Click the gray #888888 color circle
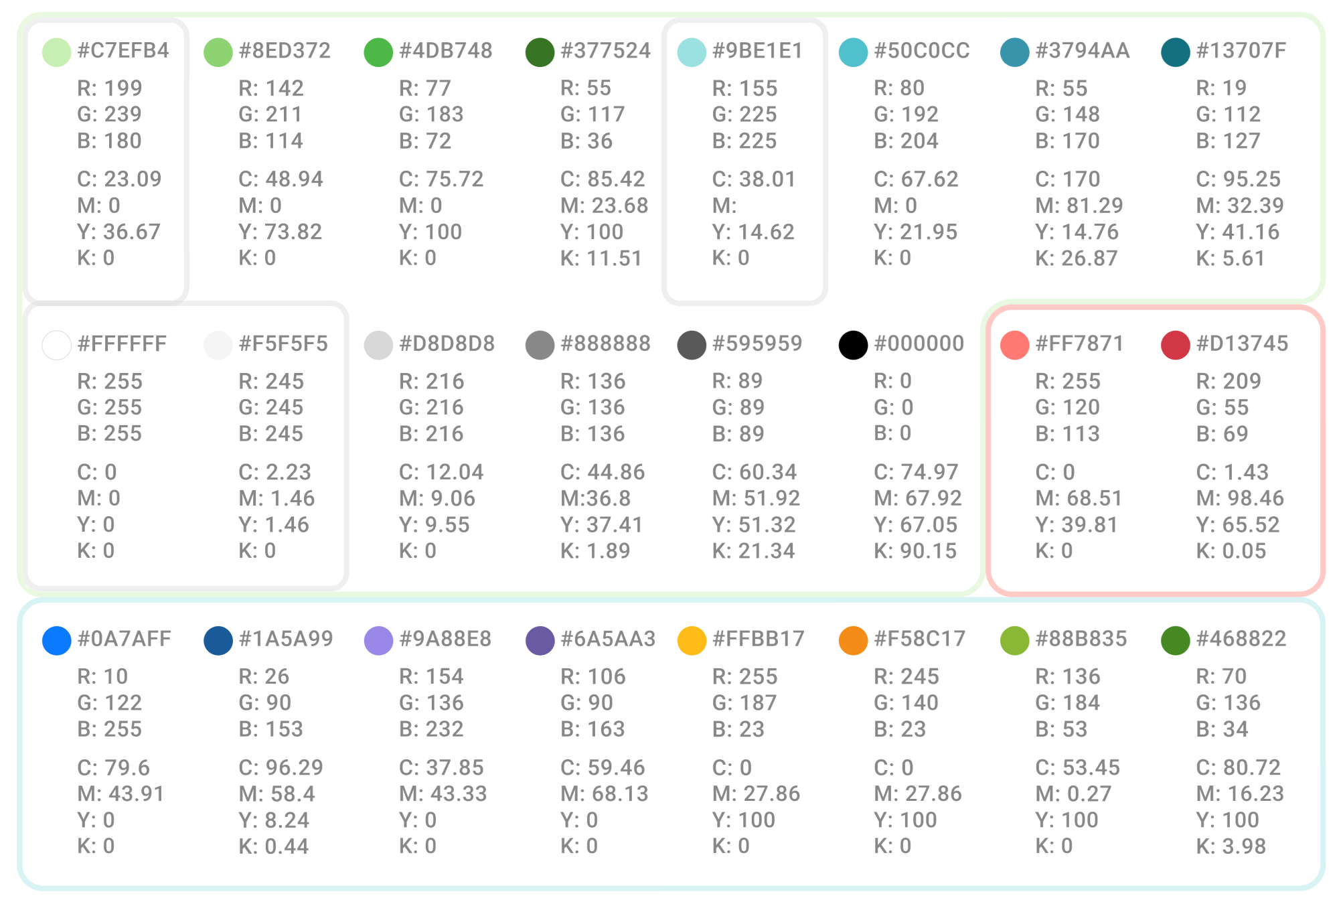The width and height of the screenshot is (1343, 906). pyautogui.click(x=540, y=346)
